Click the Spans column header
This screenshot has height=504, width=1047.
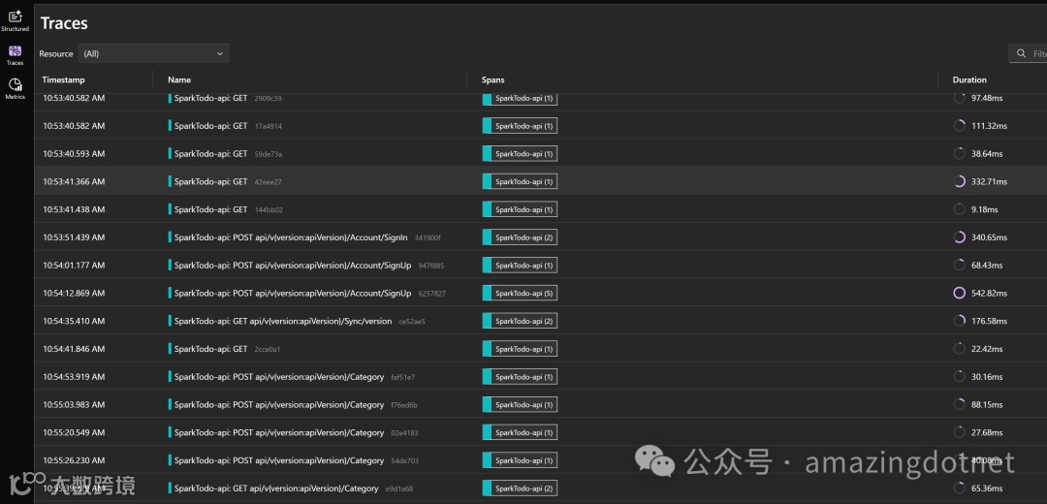tap(492, 79)
